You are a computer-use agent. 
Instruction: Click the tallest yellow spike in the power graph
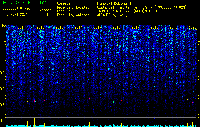pos(34,122)
